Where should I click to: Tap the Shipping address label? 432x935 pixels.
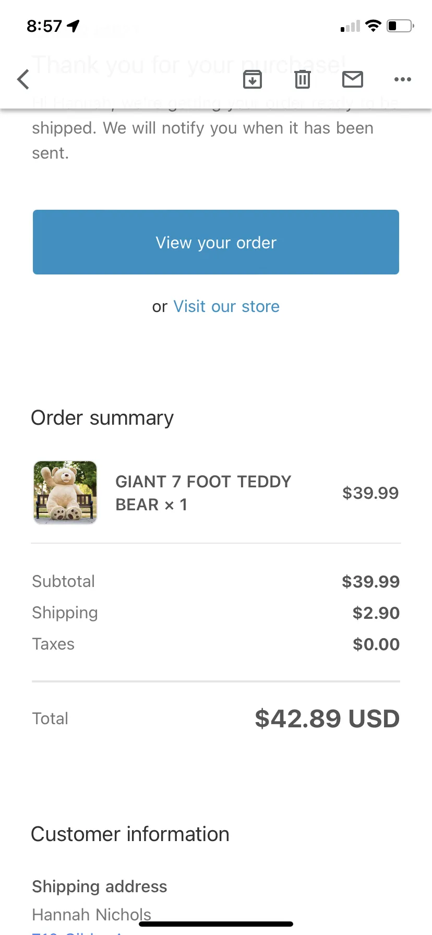click(x=100, y=886)
